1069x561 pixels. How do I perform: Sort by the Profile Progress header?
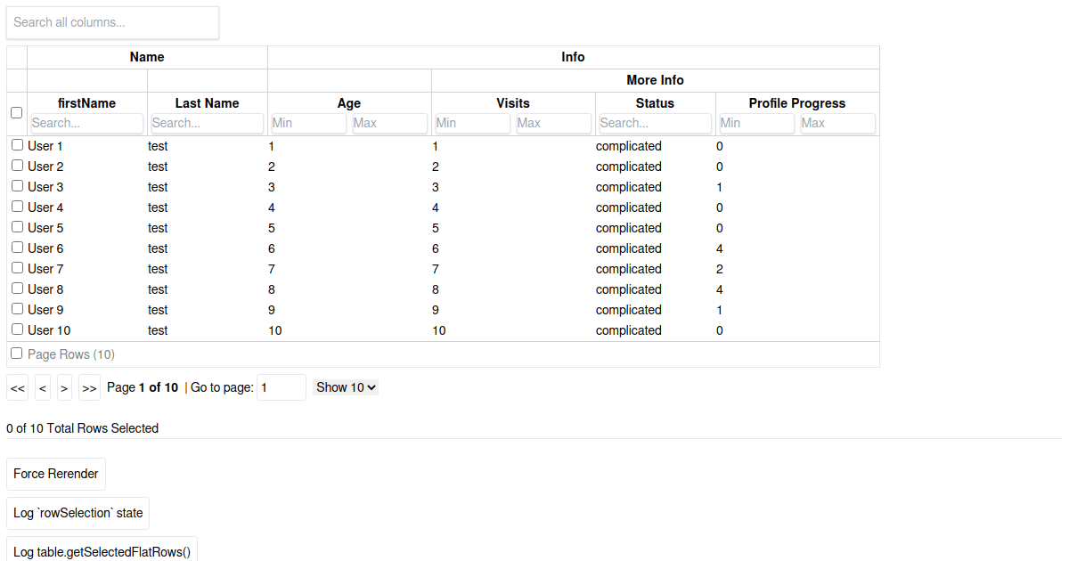click(x=796, y=103)
